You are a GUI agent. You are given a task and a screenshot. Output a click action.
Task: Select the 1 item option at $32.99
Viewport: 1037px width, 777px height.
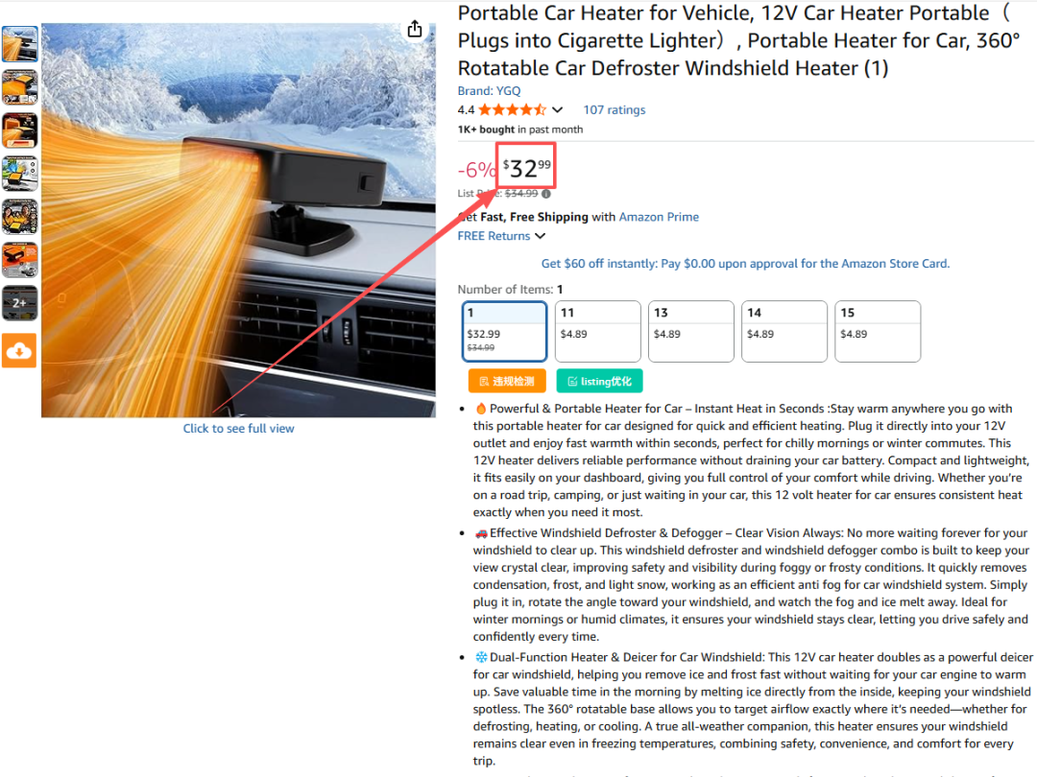click(x=505, y=331)
